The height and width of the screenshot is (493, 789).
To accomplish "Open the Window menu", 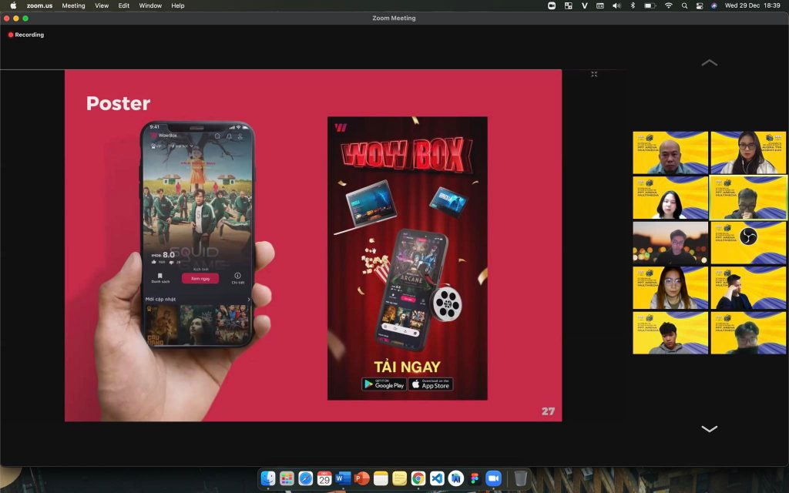I will point(150,5).
